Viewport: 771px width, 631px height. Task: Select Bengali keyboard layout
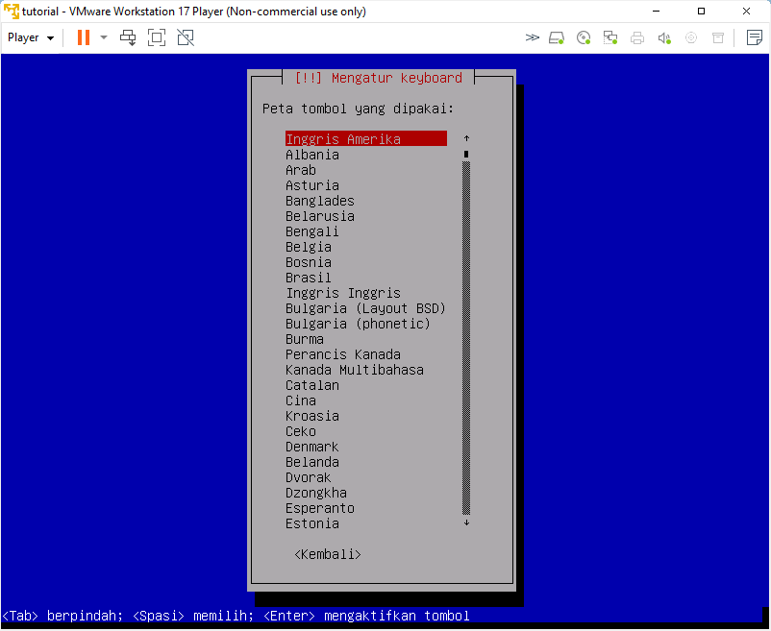click(x=312, y=231)
